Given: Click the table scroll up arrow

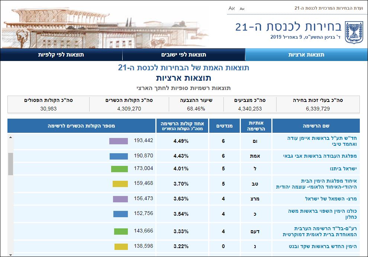Looking at the screenshot, I should click(x=10, y=137).
